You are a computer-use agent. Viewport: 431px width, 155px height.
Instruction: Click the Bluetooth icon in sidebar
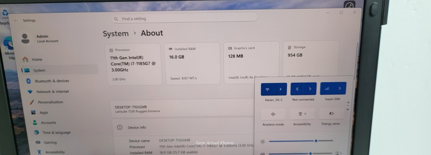click(28, 81)
